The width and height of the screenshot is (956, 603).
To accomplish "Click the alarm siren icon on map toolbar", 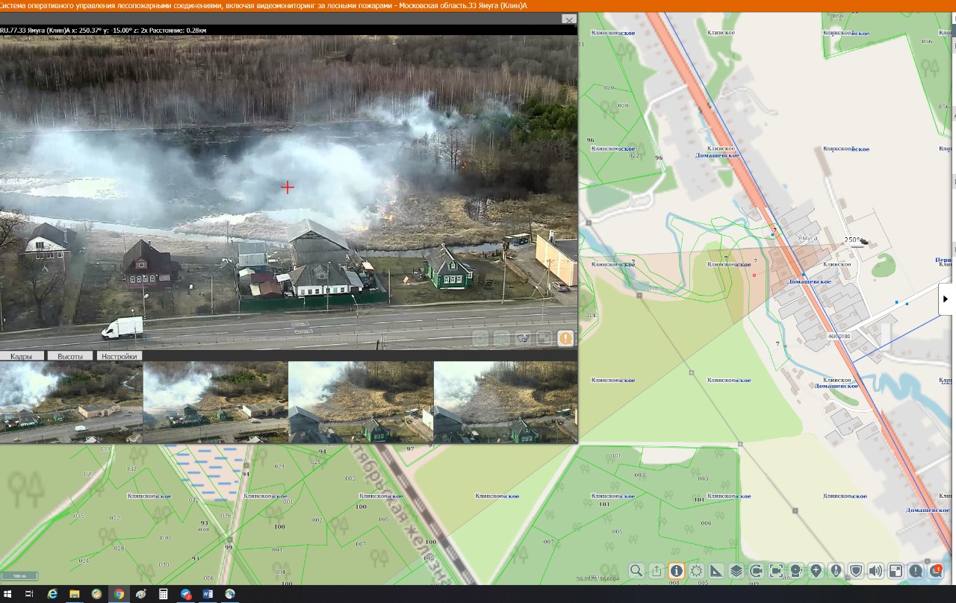I will (x=796, y=571).
